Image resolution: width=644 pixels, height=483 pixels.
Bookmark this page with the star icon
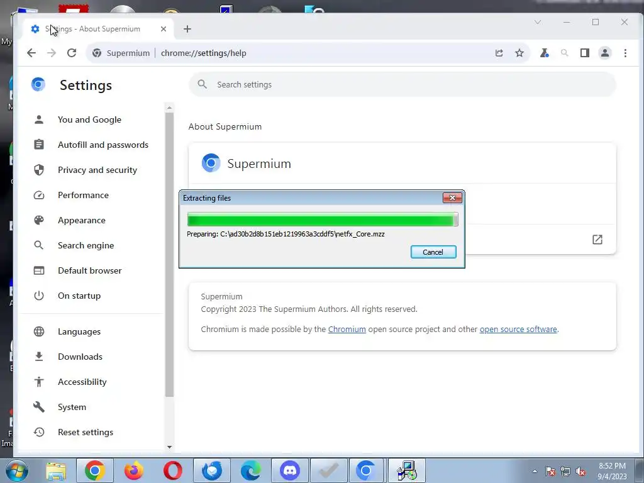tap(519, 53)
